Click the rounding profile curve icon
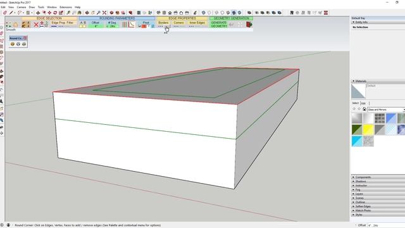The height and width of the screenshot is (228, 405). point(132,24)
